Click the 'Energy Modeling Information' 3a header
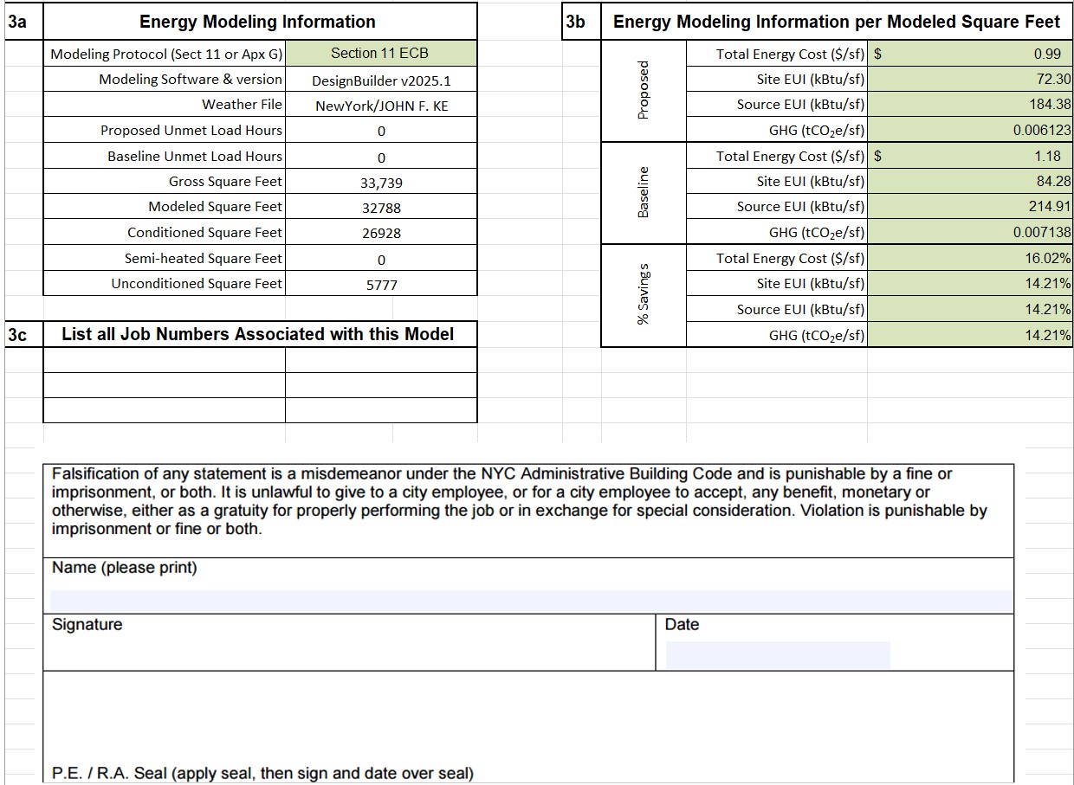The width and height of the screenshot is (1074, 785). (x=258, y=22)
